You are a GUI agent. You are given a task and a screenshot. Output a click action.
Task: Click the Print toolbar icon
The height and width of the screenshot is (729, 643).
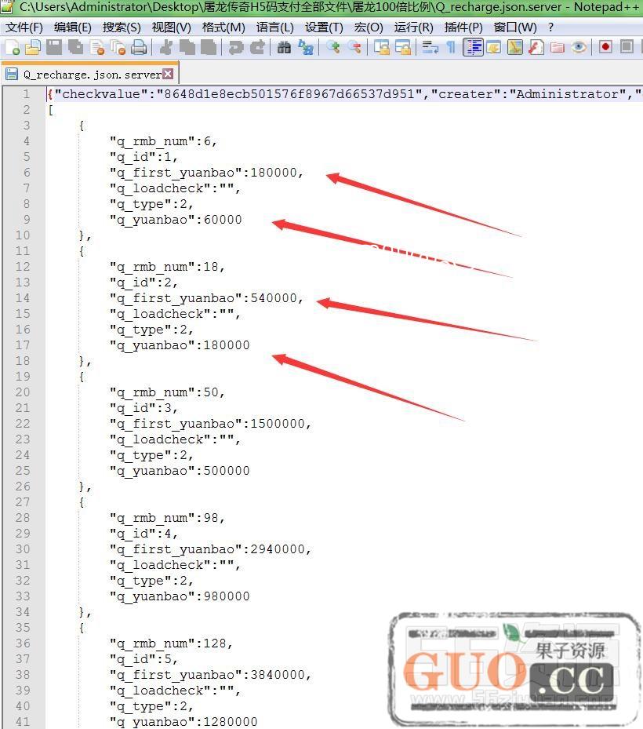(x=139, y=48)
